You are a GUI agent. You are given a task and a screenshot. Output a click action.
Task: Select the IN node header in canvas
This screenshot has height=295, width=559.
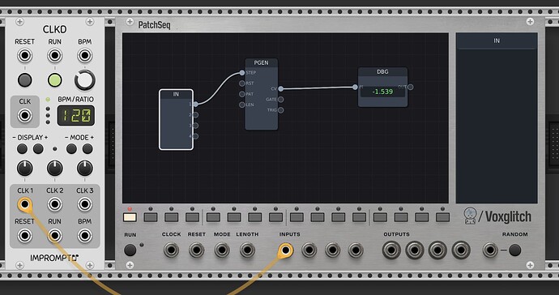176,94
